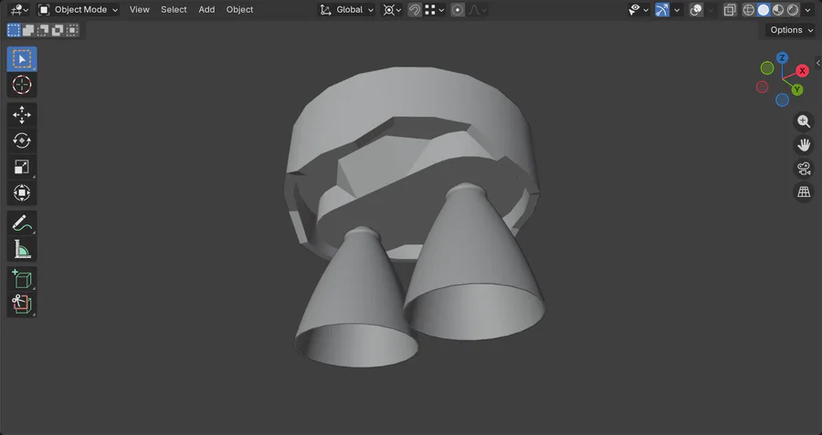This screenshot has width=822, height=435.
Task: Open selectability and visibility dropdown
Action: coord(638,9)
